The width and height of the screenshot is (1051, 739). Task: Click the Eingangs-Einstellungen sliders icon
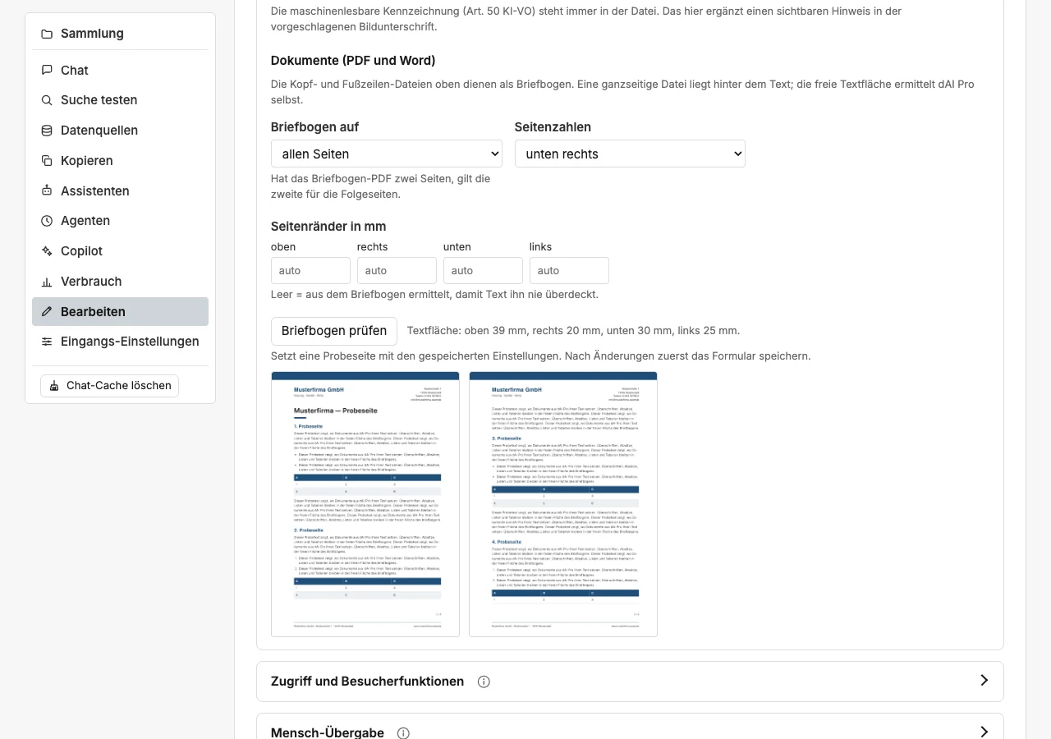click(x=47, y=342)
